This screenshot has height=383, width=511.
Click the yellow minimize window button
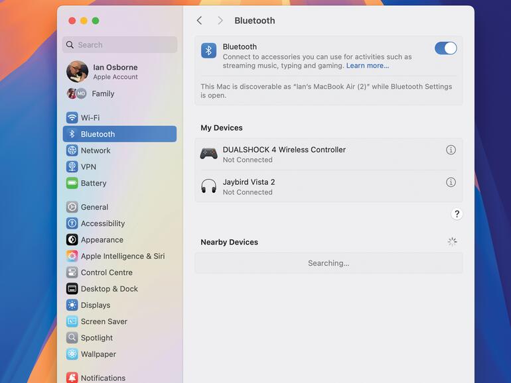(84, 21)
